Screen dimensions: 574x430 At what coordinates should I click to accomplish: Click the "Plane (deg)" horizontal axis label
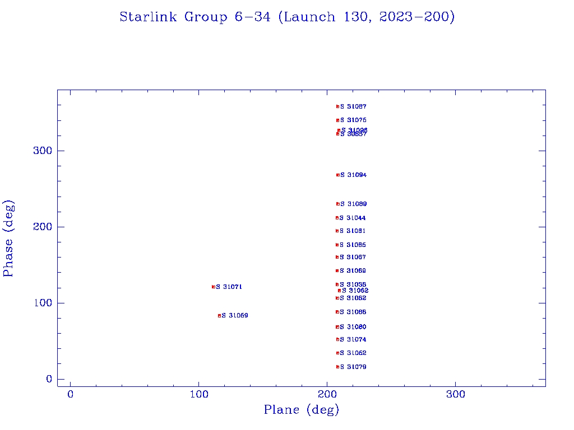302,410
